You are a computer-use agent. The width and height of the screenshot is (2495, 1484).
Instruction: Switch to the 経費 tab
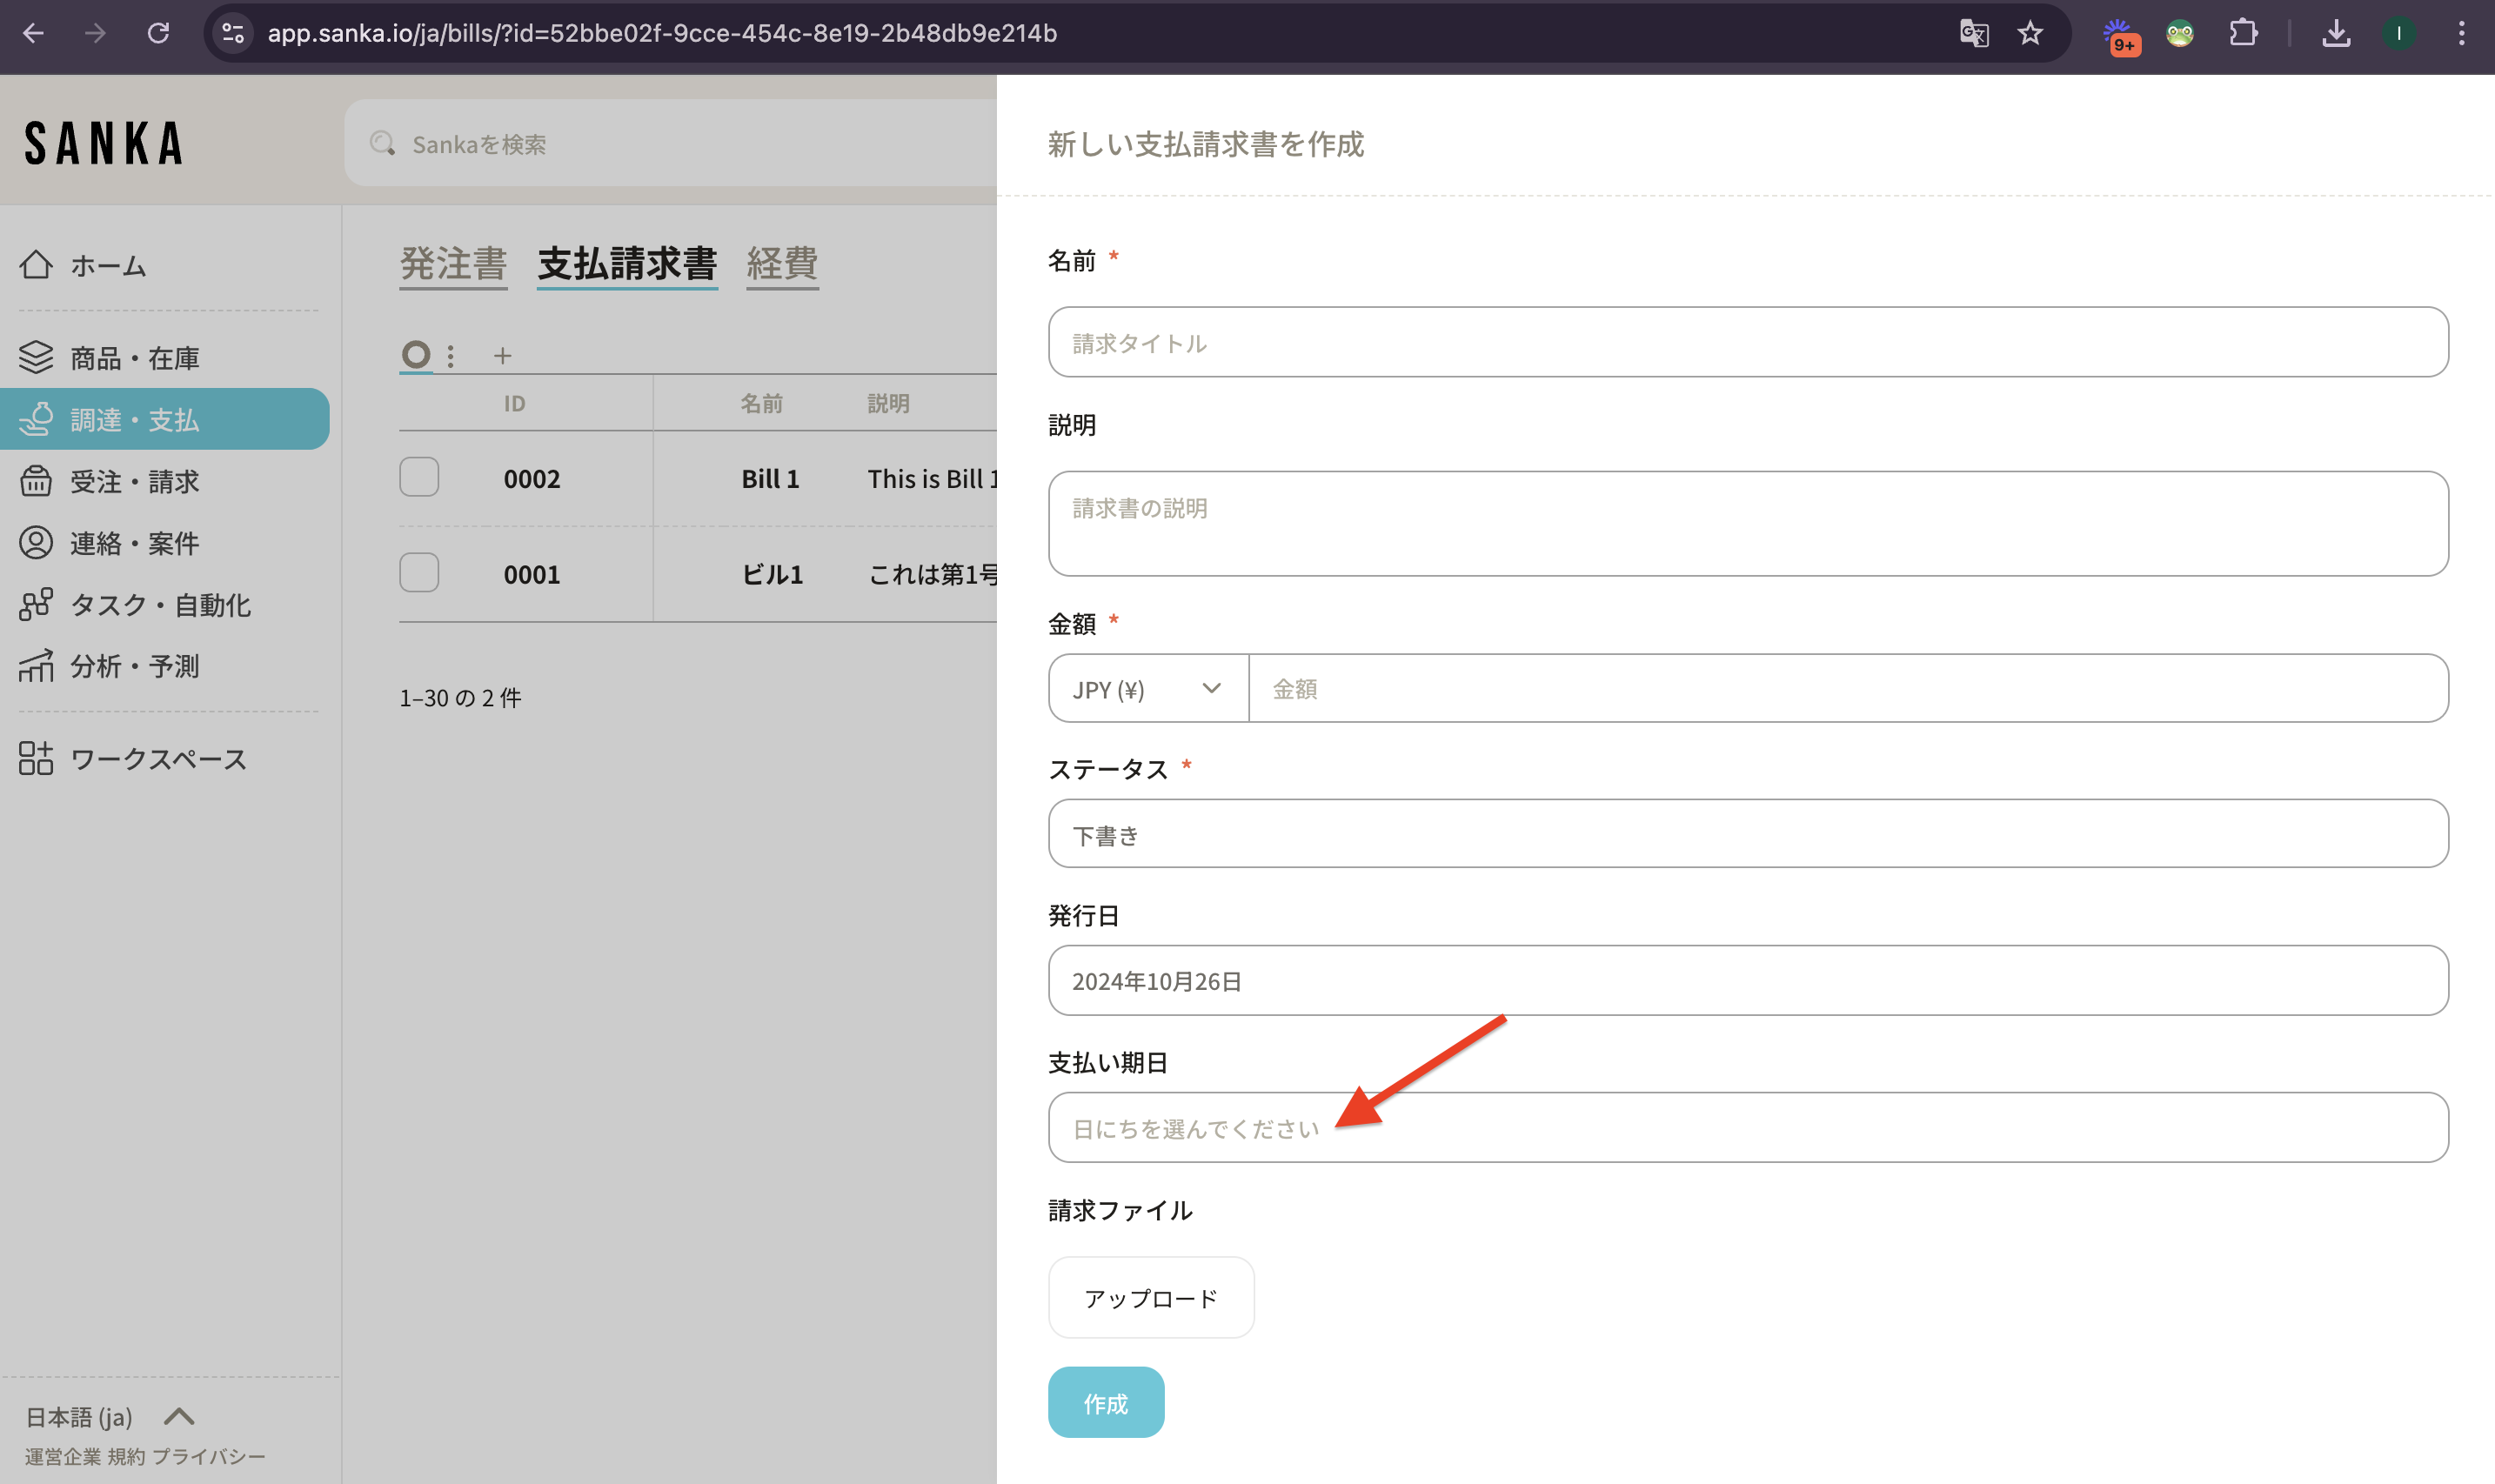point(782,264)
